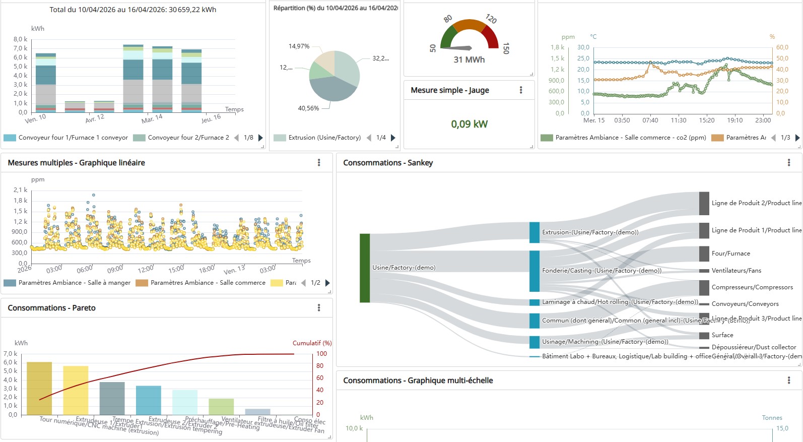
Task: Click the Consommations - Sankey widget title
Action: [388, 163]
